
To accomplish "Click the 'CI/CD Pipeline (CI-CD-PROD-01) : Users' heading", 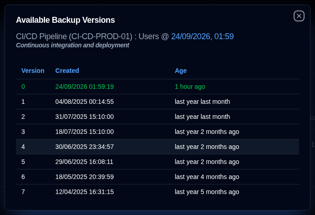I will point(87,36).
